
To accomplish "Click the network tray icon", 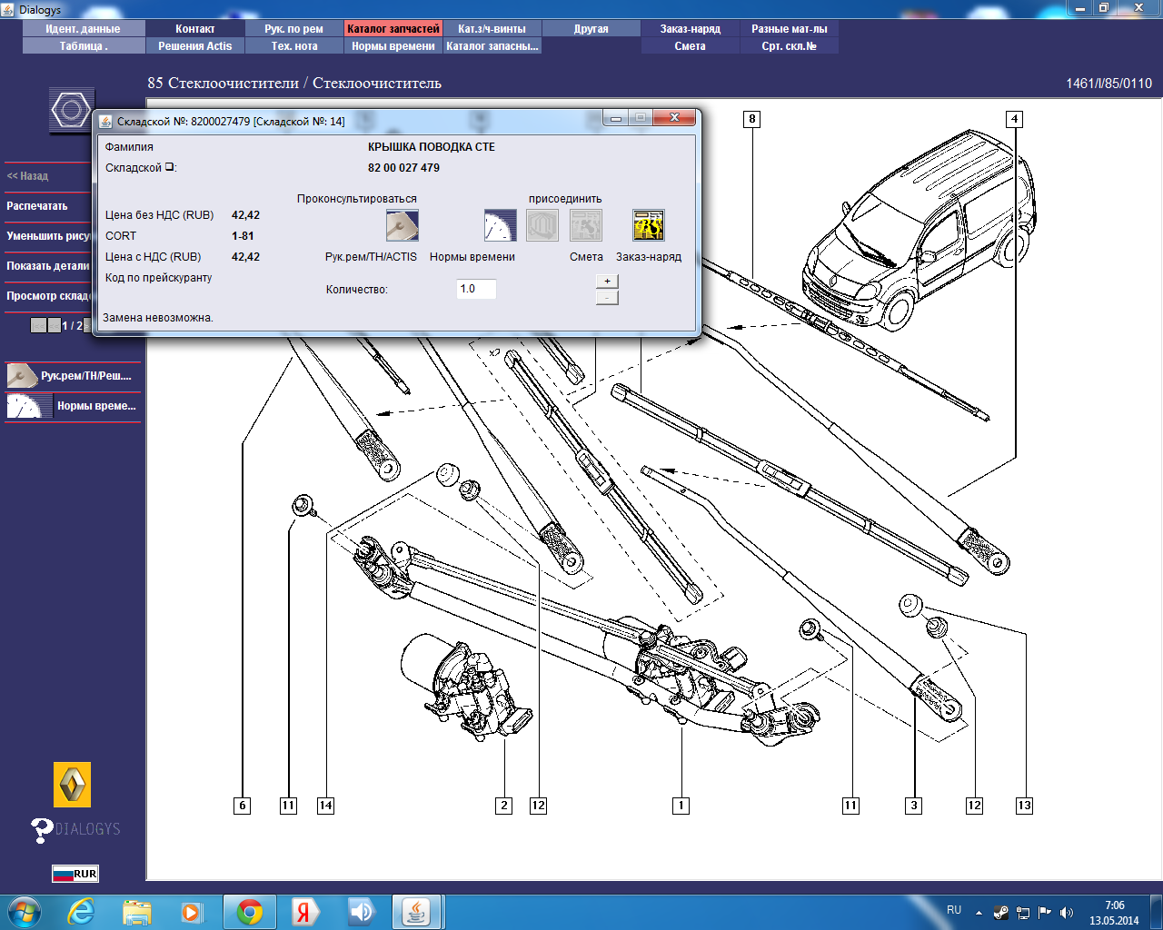I will 1023,913.
